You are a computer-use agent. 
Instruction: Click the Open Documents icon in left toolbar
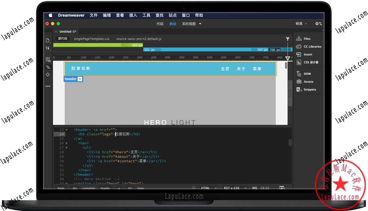[48, 40]
